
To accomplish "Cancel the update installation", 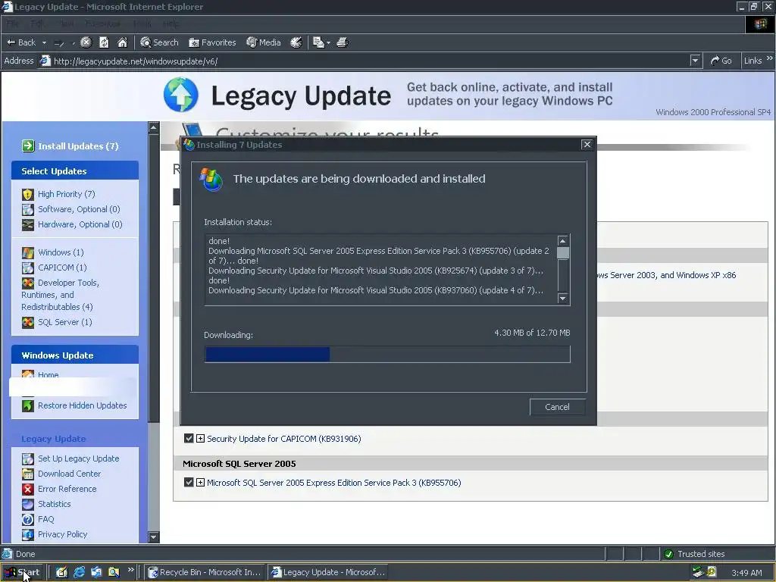I will tap(557, 407).
